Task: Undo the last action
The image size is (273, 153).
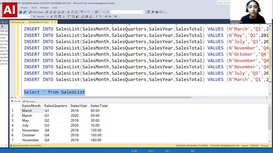Action: (81, 12)
